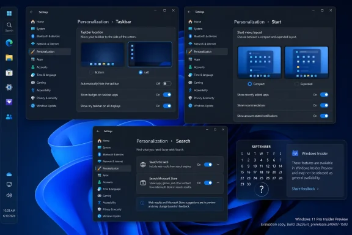Open the purple heart app on taskbar
The width and height of the screenshot is (352, 235).
(x=9, y=102)
